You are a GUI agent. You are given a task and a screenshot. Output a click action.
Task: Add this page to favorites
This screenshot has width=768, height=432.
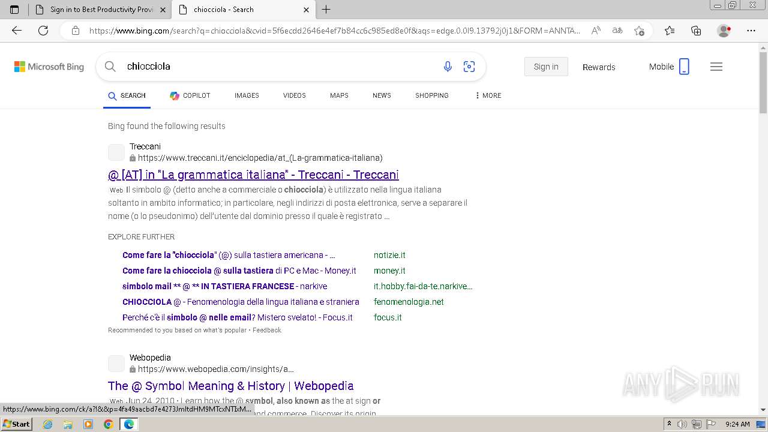click(x=639, y=31)
